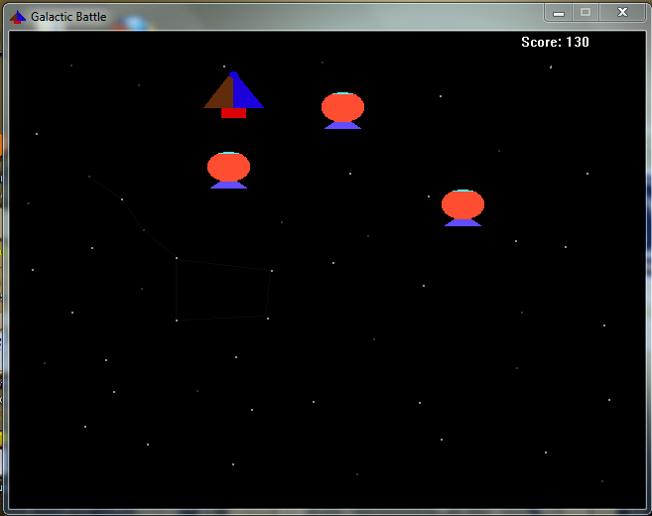
Task: Minimize the Galactic Battle window
Action: coord(559,13)
